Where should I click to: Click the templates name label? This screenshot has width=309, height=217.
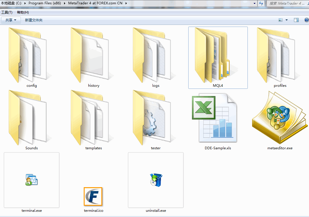94,148
